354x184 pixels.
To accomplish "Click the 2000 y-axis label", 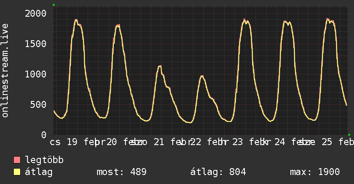I will coord(36,14).
